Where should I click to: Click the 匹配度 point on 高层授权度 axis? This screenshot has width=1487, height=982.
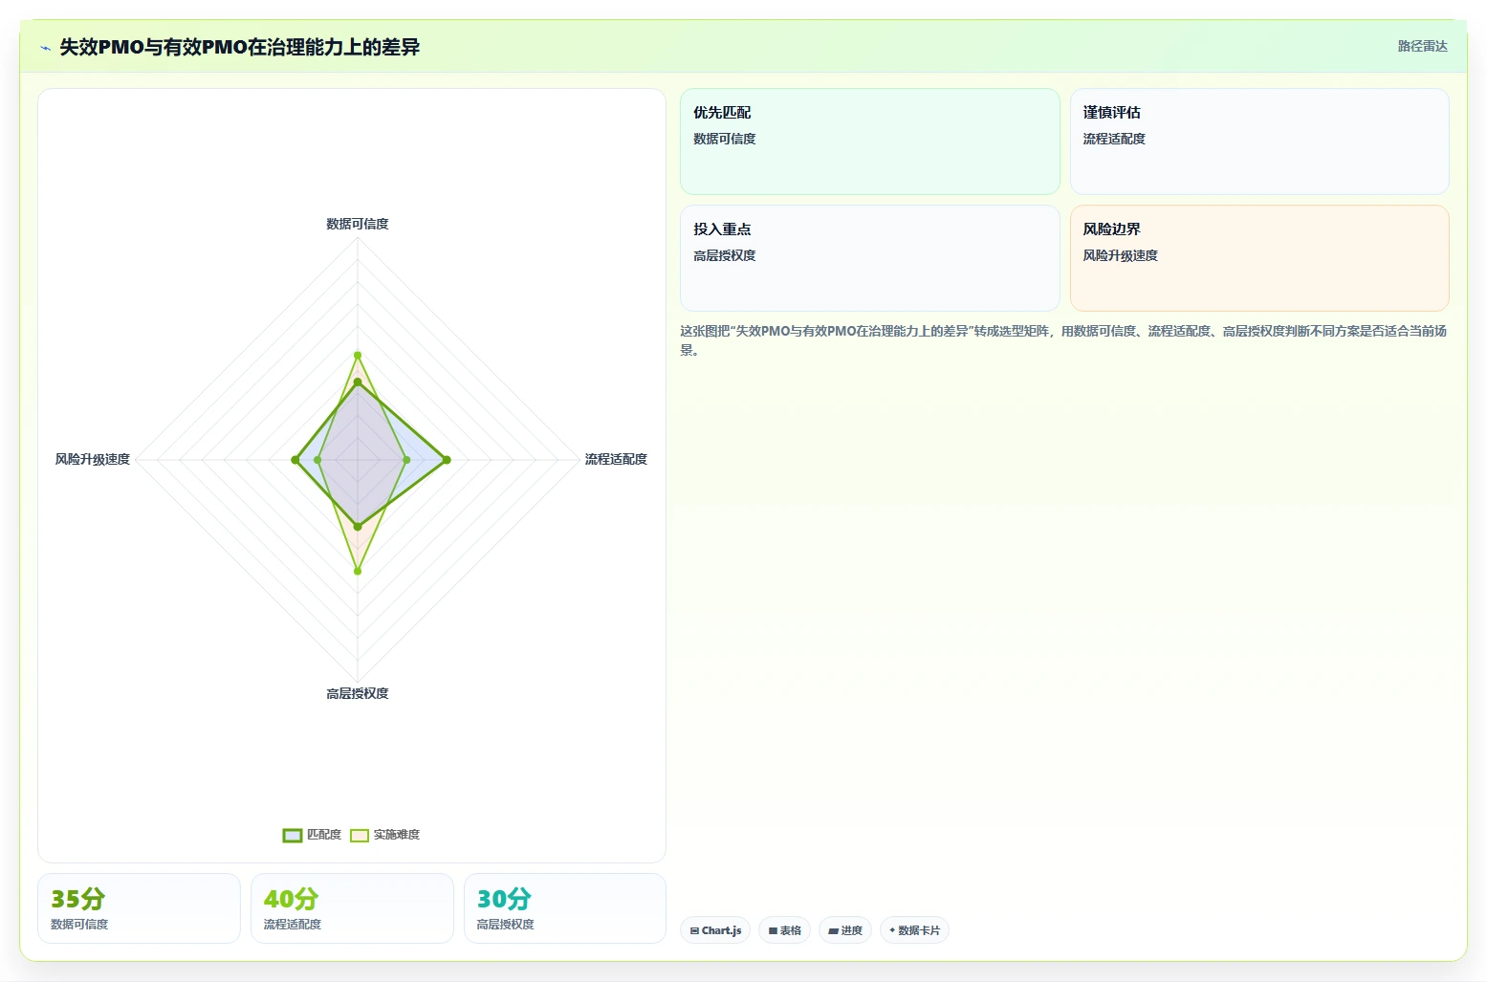(358, 527)
